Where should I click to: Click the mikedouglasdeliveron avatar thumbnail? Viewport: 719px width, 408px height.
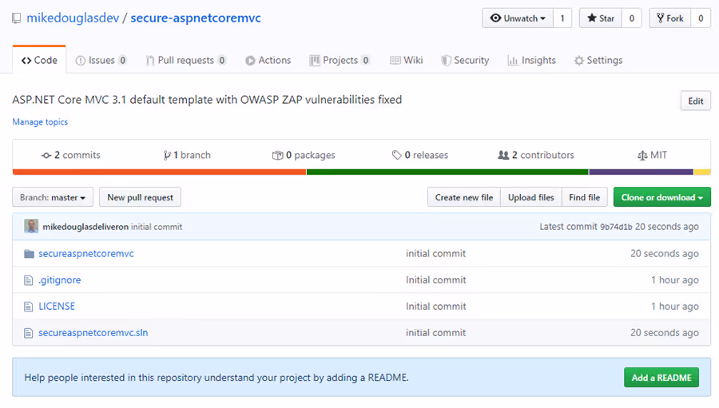tap(31, 226)
